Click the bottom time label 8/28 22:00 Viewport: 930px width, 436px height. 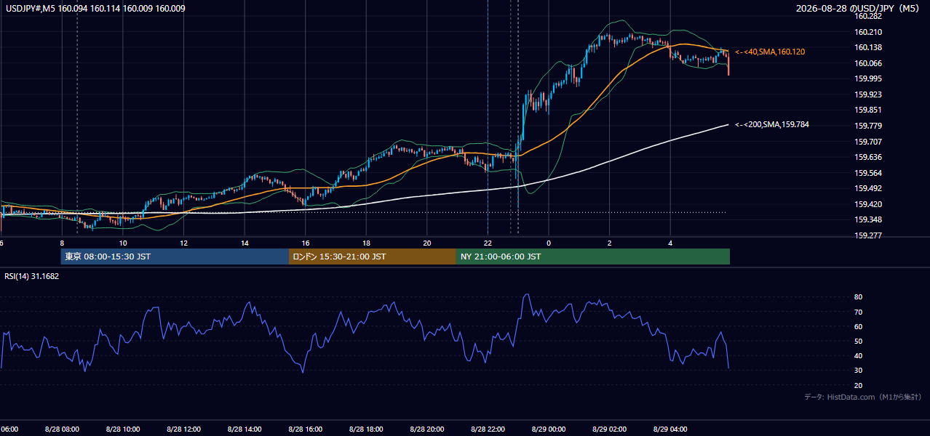click(x=488, y=429)
